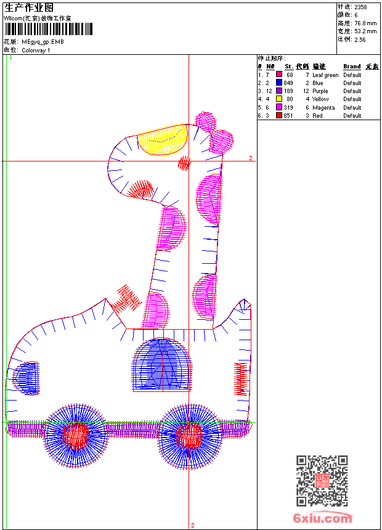Click the red taillight rectangle on car

pyautogui.click(x=241, y=379)
